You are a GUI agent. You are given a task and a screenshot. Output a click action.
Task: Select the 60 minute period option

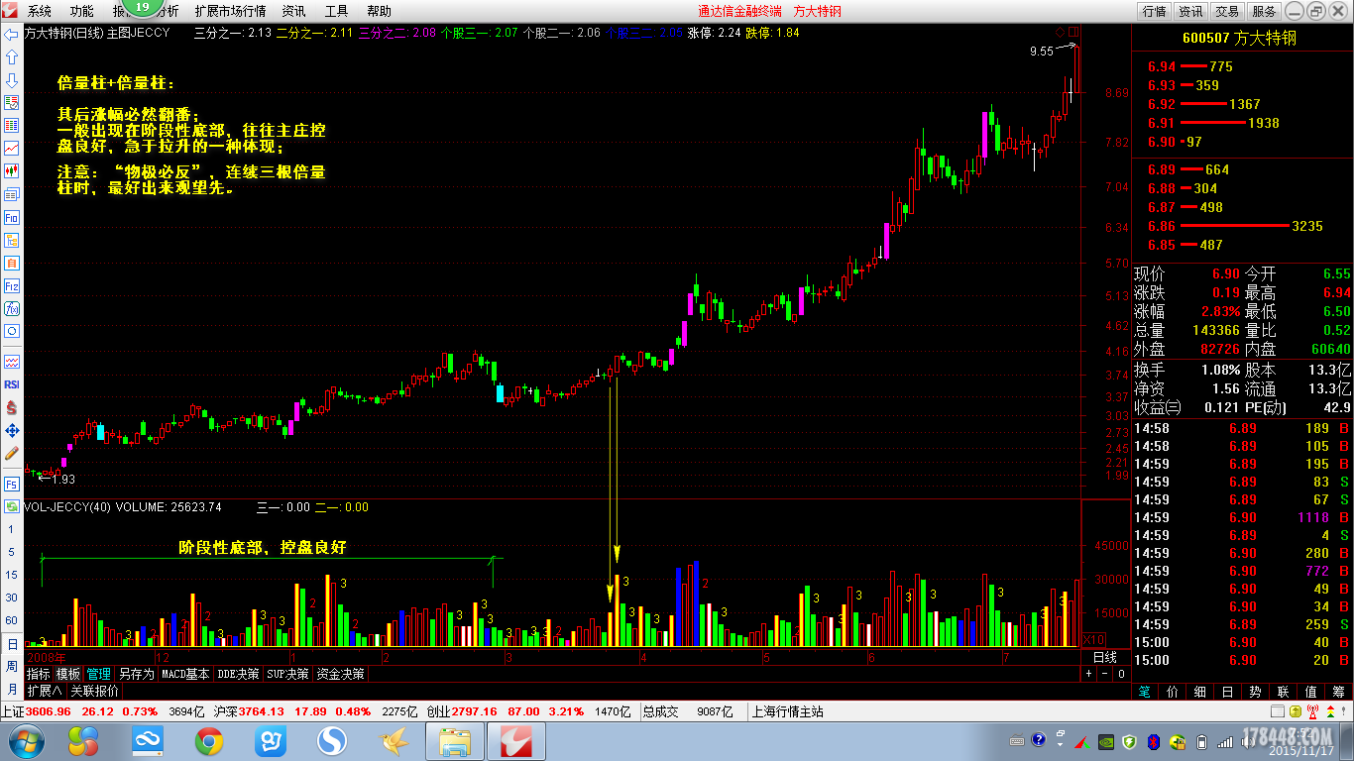12,620
